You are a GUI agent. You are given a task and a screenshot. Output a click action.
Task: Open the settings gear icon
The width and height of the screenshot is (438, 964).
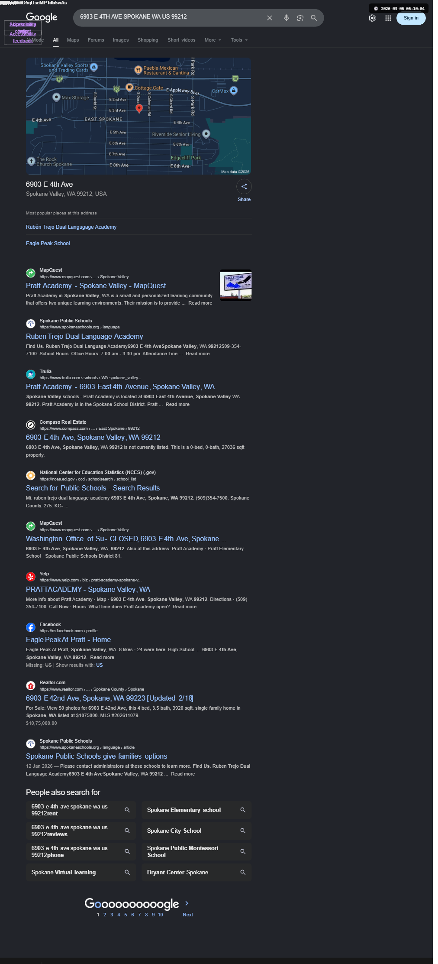coord(372,18)
